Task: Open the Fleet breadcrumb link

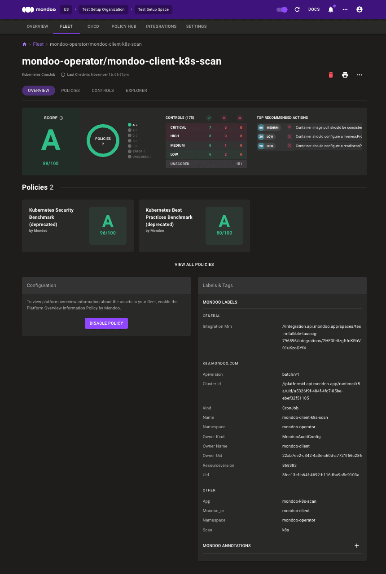Action: (x=38, y=44)
